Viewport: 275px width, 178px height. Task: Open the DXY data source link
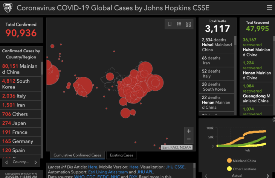(x=133, y=176)
